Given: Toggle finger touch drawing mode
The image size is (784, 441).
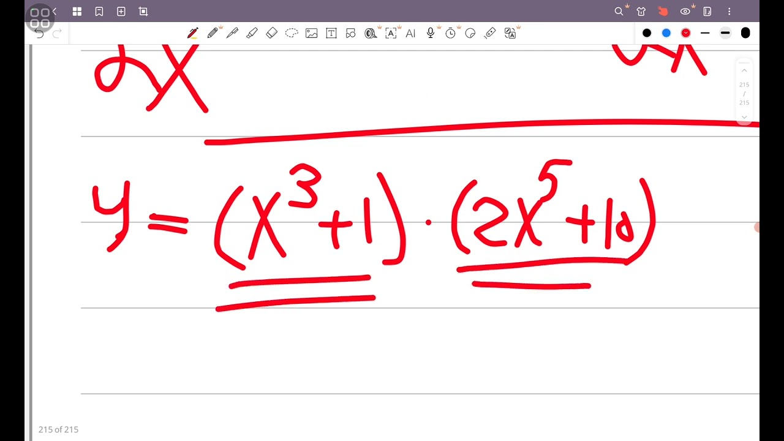Looking at the screenshot, I should tap(663, 11).
